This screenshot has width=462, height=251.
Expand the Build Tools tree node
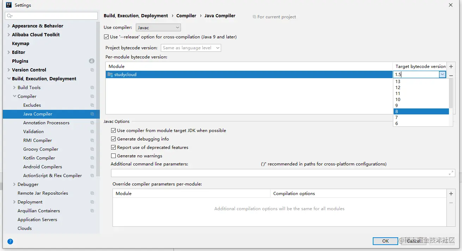point(14,88)
